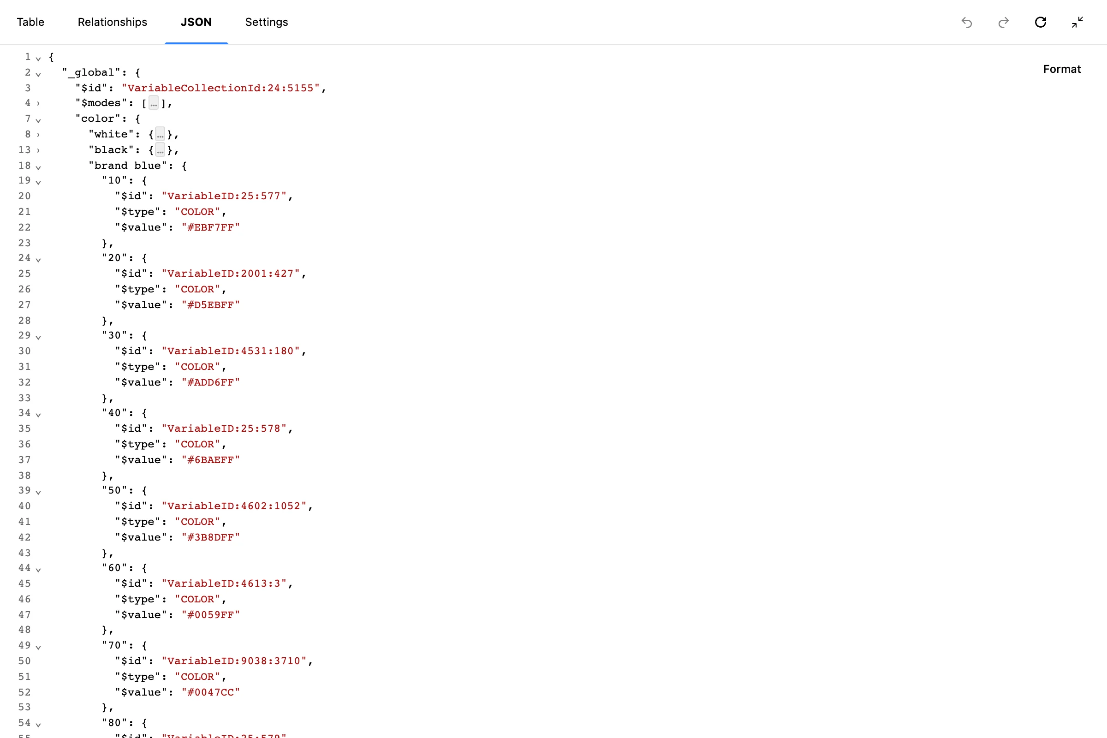Click the "#3B8DFF" value on line 42
The height and width of the screenshot is (738, 1107).
click(x=211, y=537)
